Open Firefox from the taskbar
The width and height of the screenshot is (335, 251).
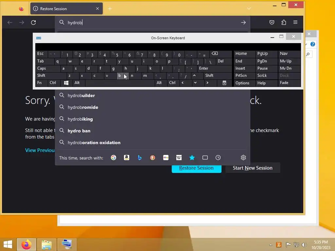tap(26, 244)
